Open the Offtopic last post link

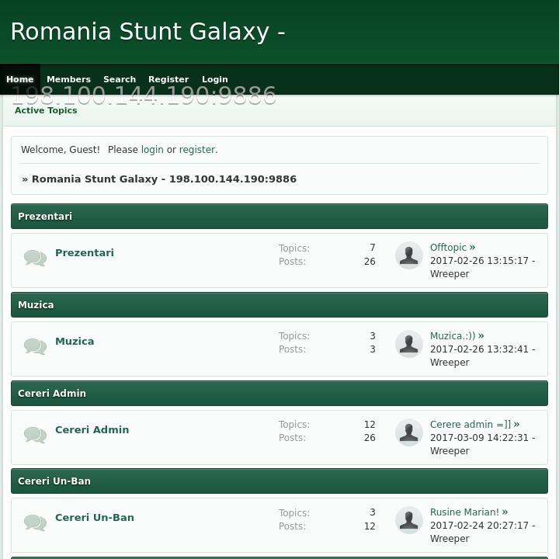tap(449, 248)
